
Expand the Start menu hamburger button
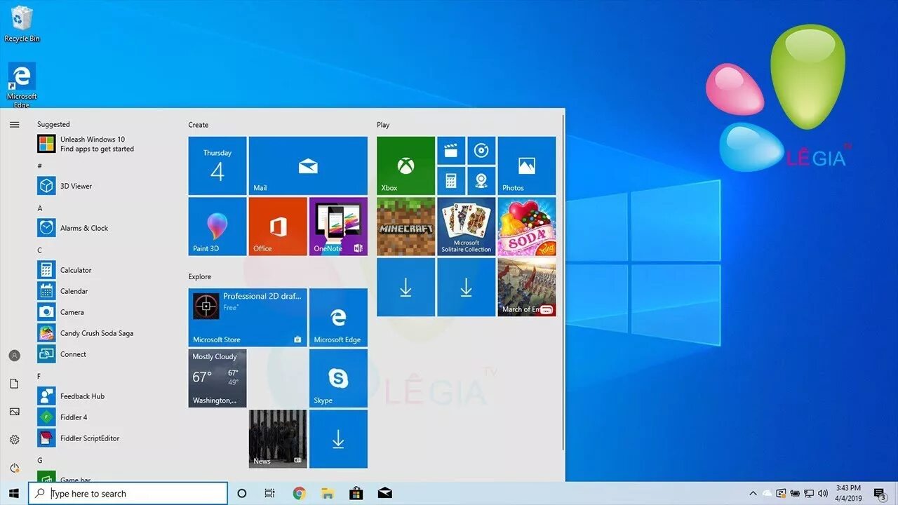[x=14, y=125]
